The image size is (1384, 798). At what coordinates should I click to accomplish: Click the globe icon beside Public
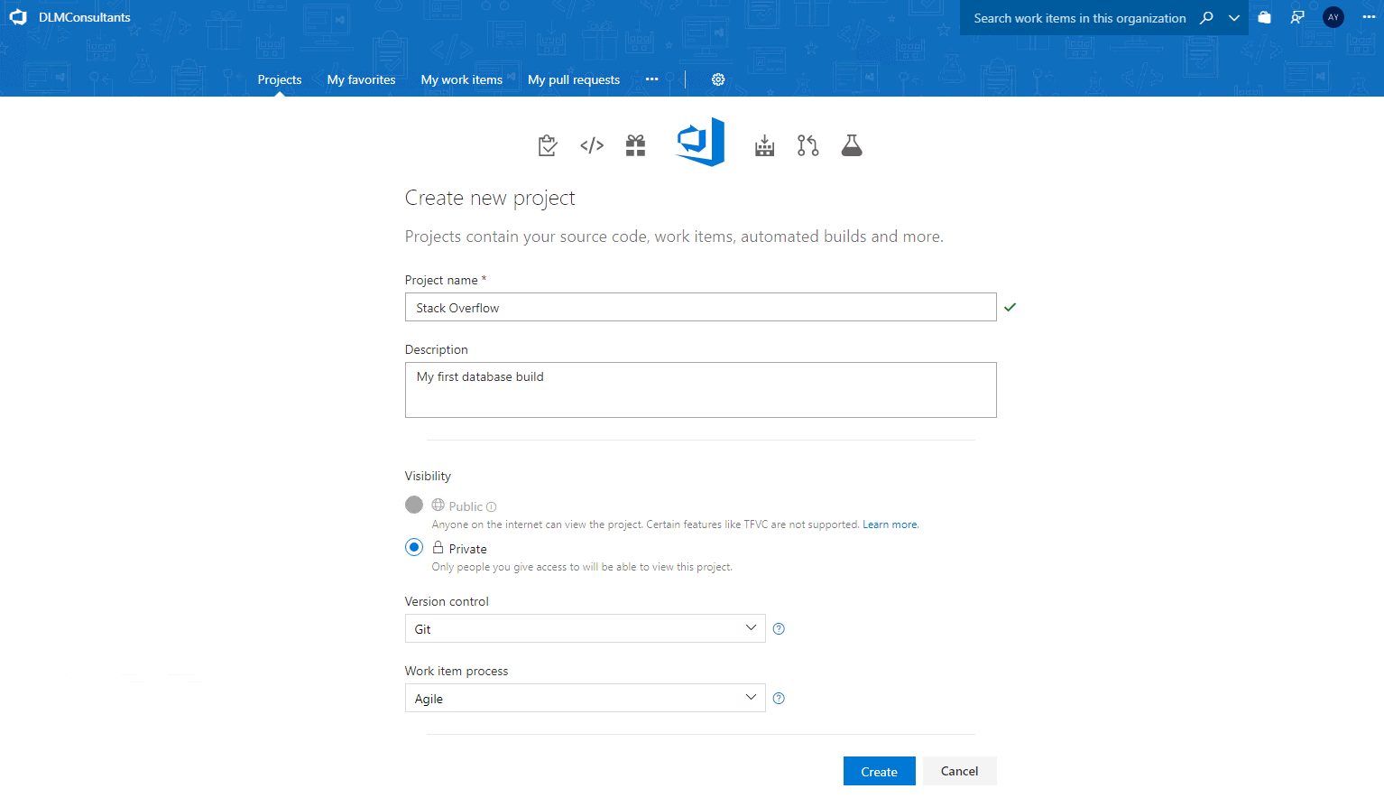tap(438, 505)
